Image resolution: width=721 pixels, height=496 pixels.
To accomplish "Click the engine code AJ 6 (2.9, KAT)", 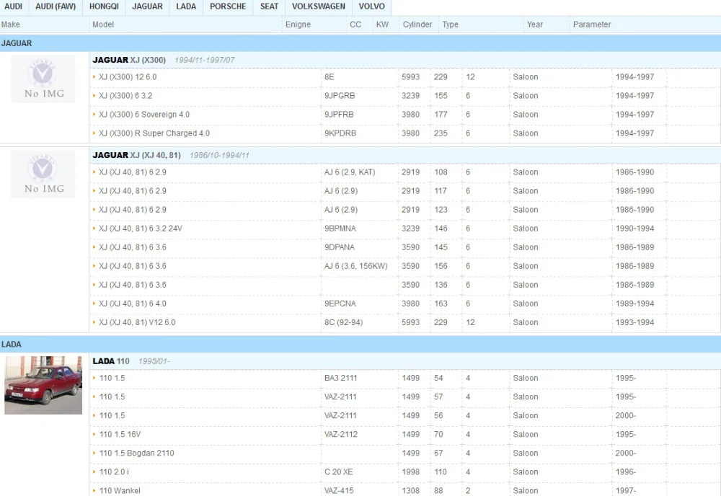I will pyautogui.click(x=350, y=172).
